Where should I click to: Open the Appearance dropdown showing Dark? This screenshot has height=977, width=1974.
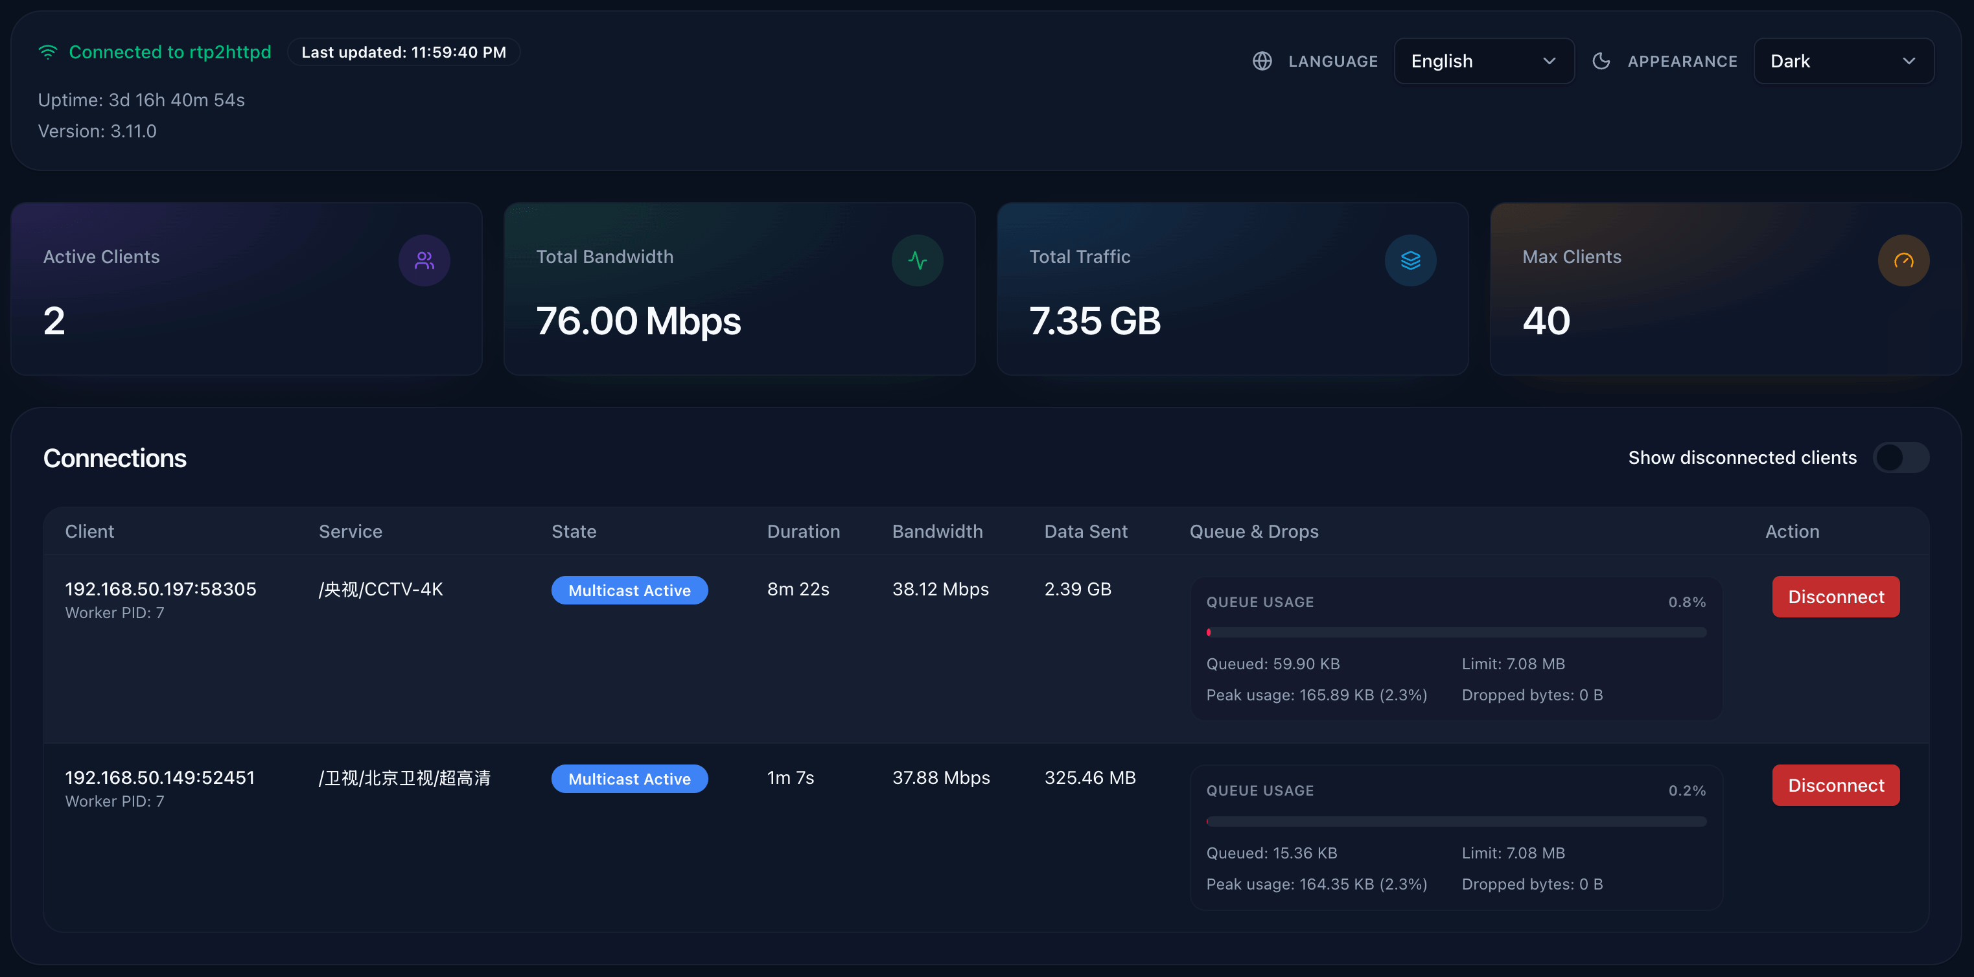[1843, 60]
